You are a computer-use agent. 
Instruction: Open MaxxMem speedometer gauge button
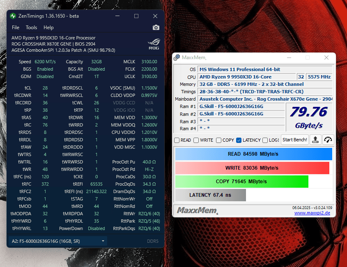pos(328,140)
